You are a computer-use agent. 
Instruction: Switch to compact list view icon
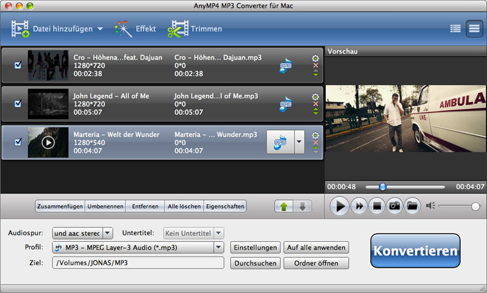pos(455,28)
